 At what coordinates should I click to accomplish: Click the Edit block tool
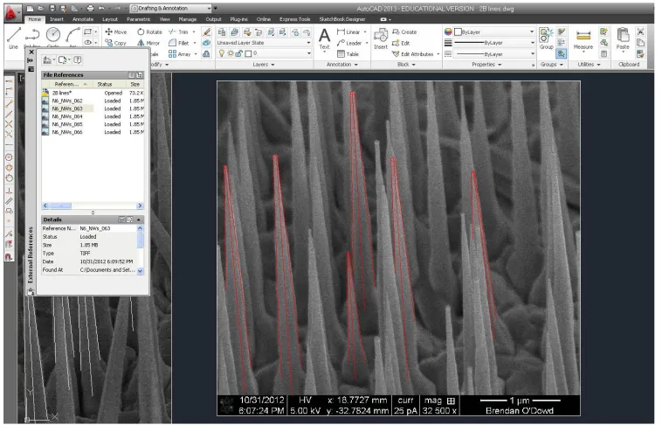pyautogui.click(x=401, y=43)
